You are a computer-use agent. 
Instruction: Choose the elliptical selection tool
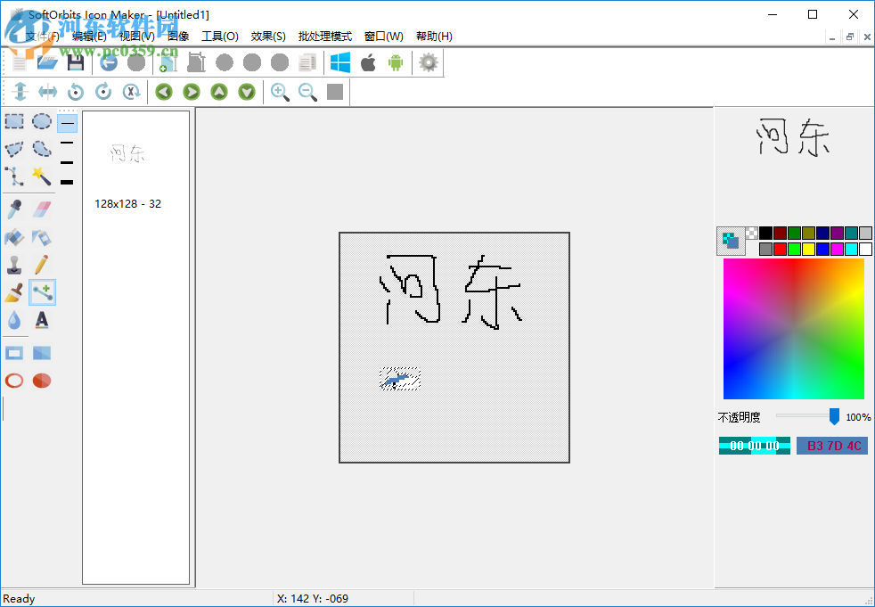[42, 121]
